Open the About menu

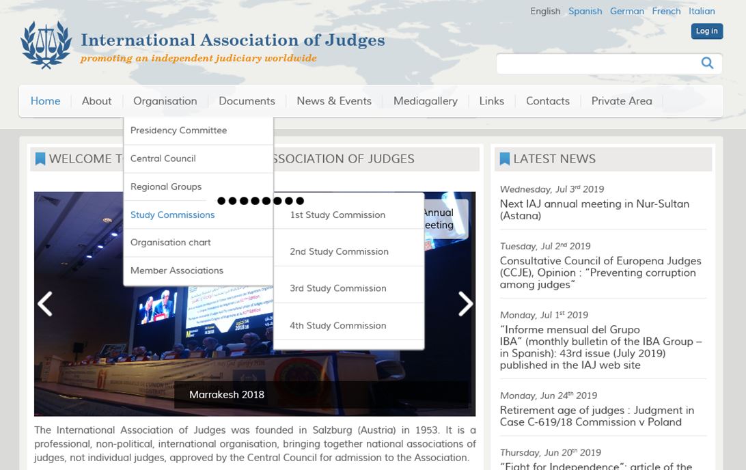coord(96,101)
